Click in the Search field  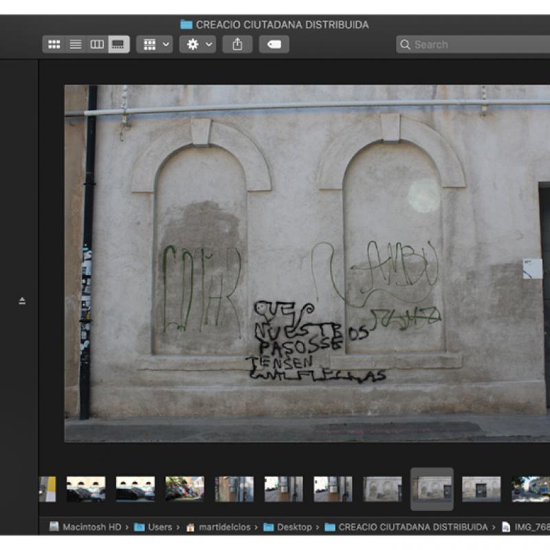coord(474,45)
